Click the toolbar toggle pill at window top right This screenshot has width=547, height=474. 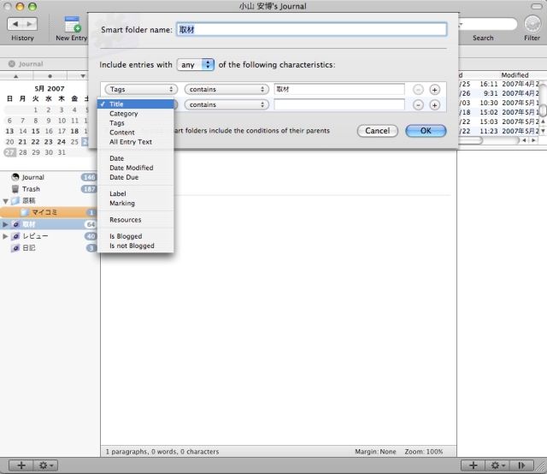click(537, 6)
